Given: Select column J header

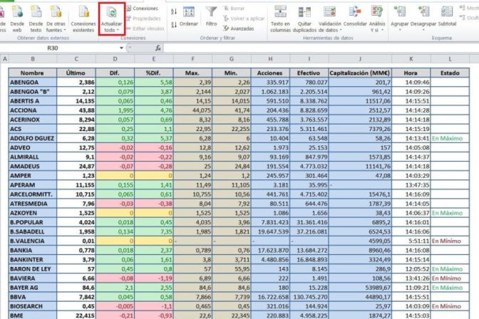Looking at the screenshot, I should pyautogui.click(x=360, y=59).
